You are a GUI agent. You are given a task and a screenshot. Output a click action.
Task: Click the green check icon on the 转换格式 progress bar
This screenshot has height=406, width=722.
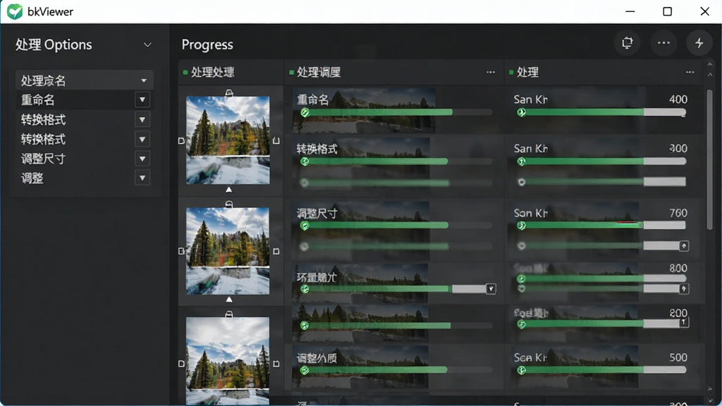click(305, 161)
